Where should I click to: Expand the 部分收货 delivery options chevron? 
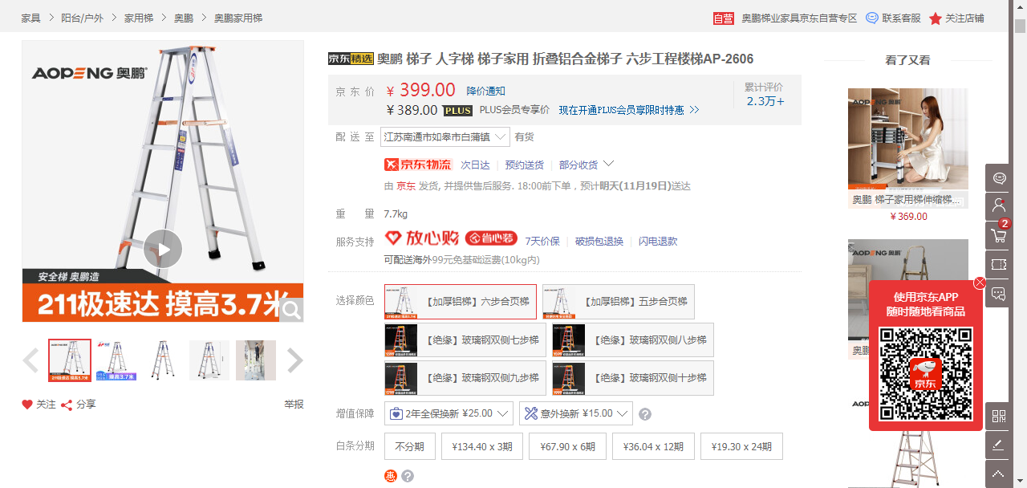point(609,164)
